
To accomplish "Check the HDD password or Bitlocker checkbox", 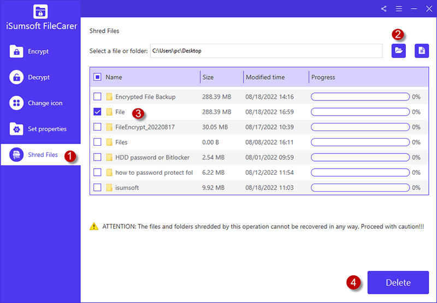I will coord(97,157).
